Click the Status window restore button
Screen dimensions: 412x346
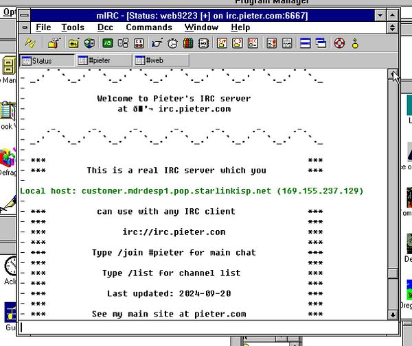click(392, 27)
